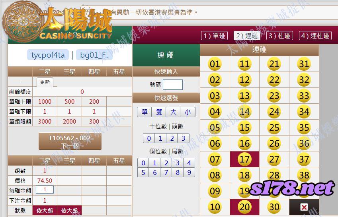
Task: Select number ball 21
Action: click(274, 64)
